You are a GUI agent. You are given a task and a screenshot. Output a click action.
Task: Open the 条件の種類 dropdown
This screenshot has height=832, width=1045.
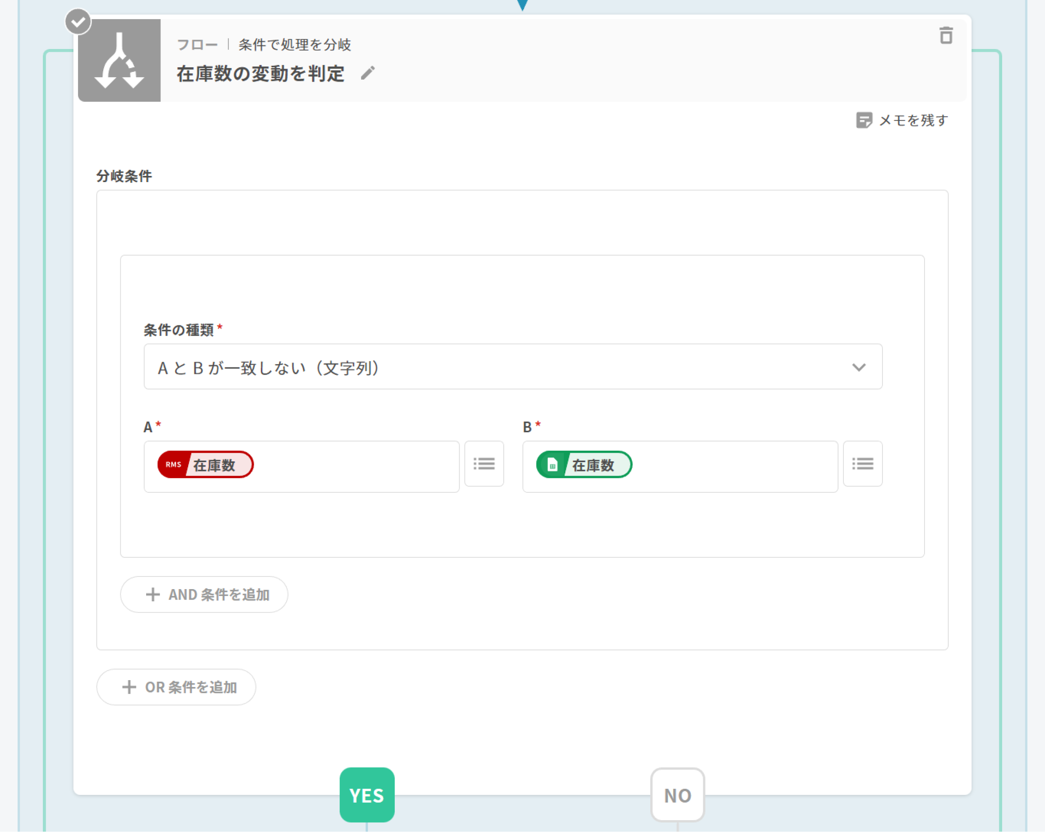(512, 367)
